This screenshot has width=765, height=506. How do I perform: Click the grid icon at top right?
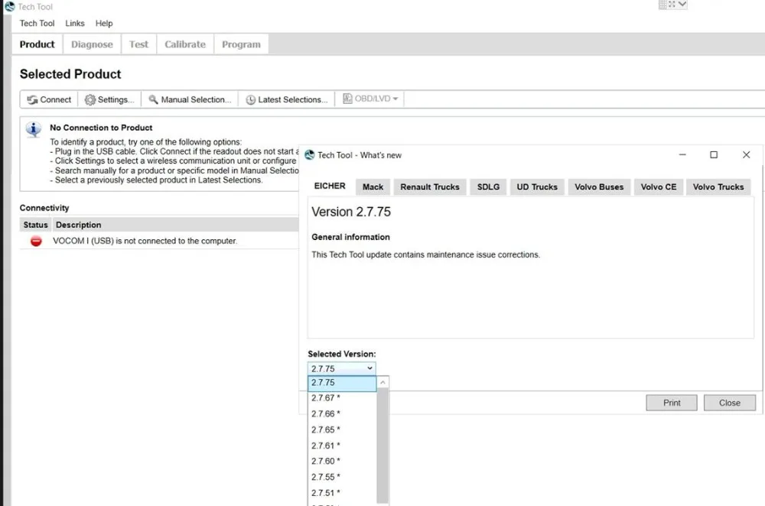pyautogui.click(x=662, y=5)
